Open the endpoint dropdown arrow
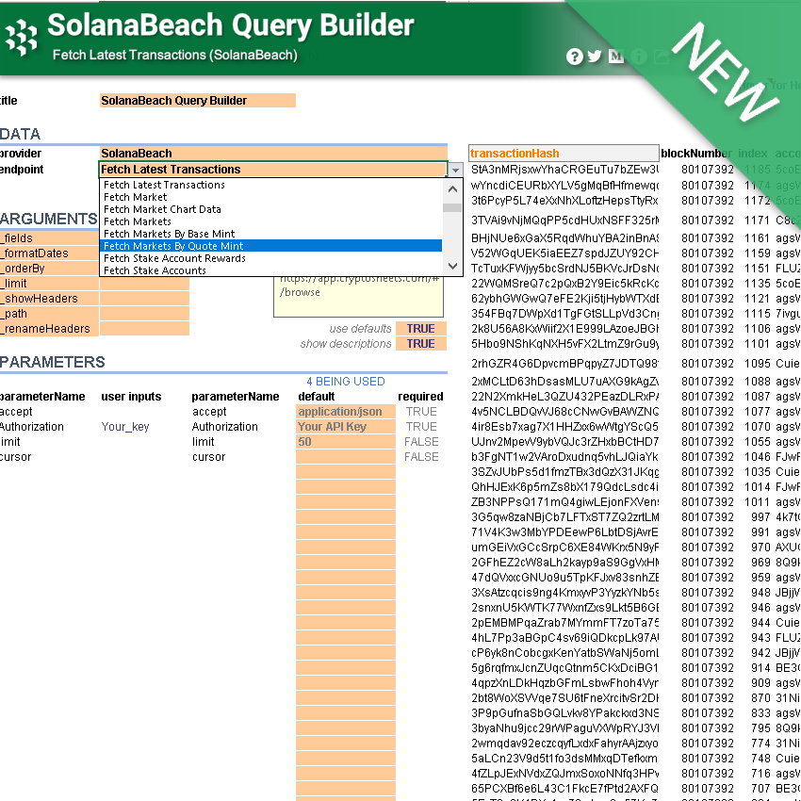801x801 pixels. 453,170
